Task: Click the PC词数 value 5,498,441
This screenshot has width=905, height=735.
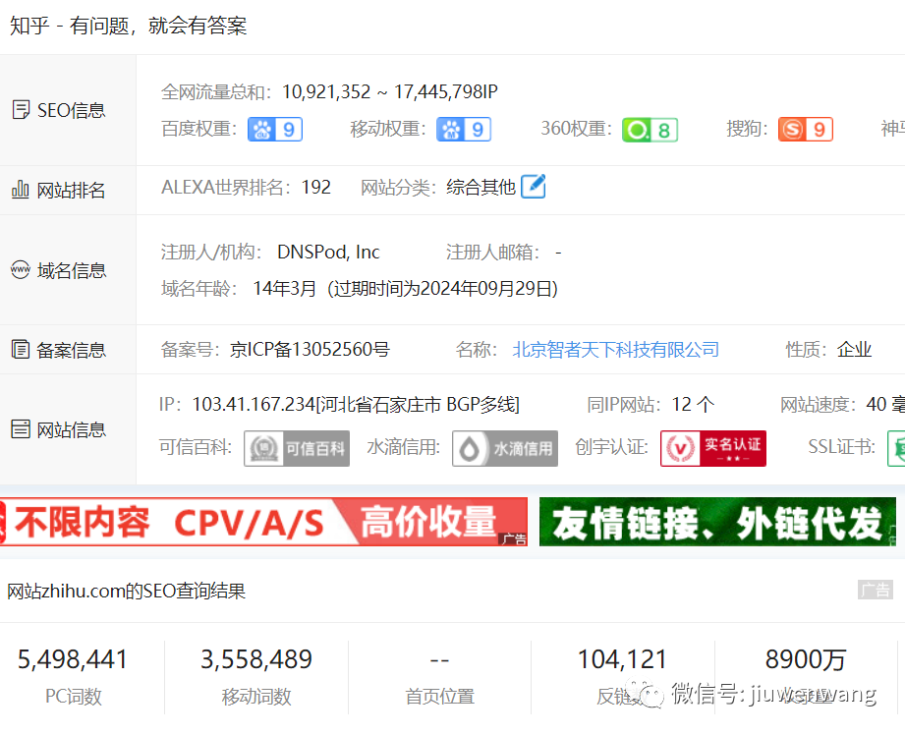Action: [x=72, y=659]
